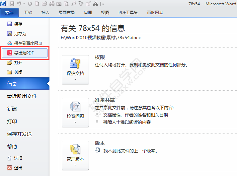This screenshot has width=237, height=176.
Task: Click the draw table pencil icon
Action: click(88, 4)
